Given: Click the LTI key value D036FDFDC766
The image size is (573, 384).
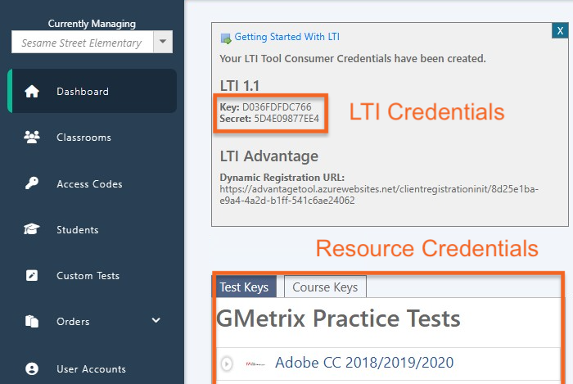Looking at the screenshot, I should [277, 106].
